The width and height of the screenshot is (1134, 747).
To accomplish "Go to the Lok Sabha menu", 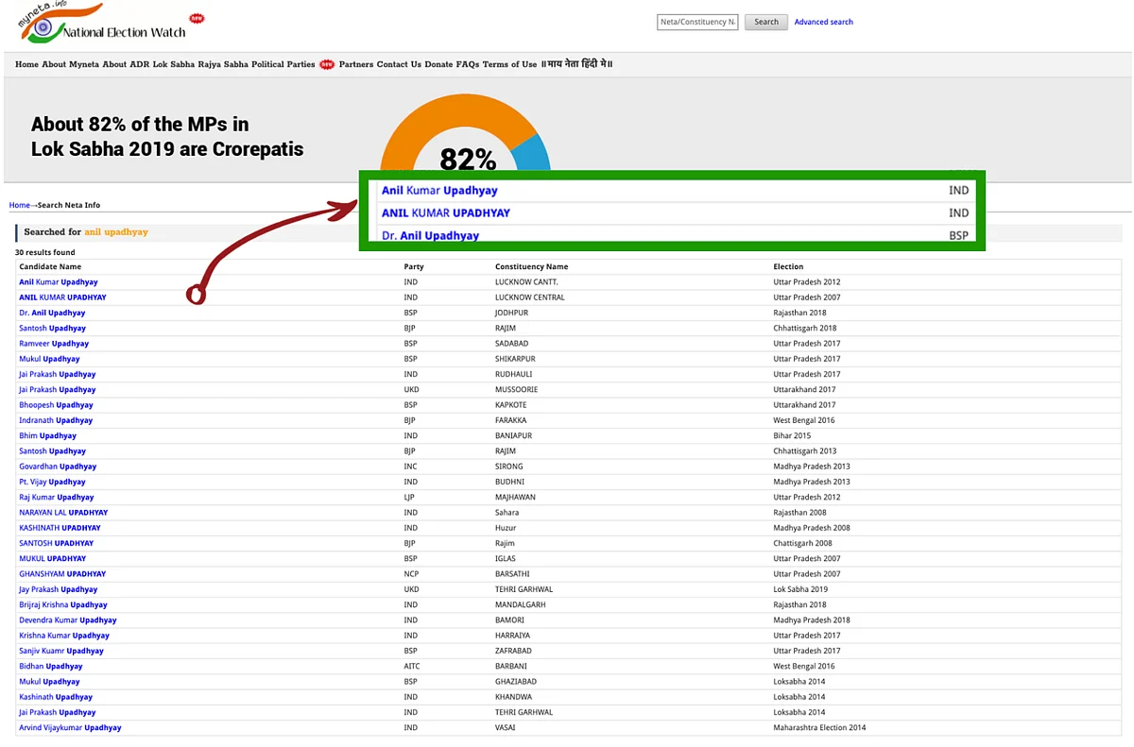I will tap(174, 64).
